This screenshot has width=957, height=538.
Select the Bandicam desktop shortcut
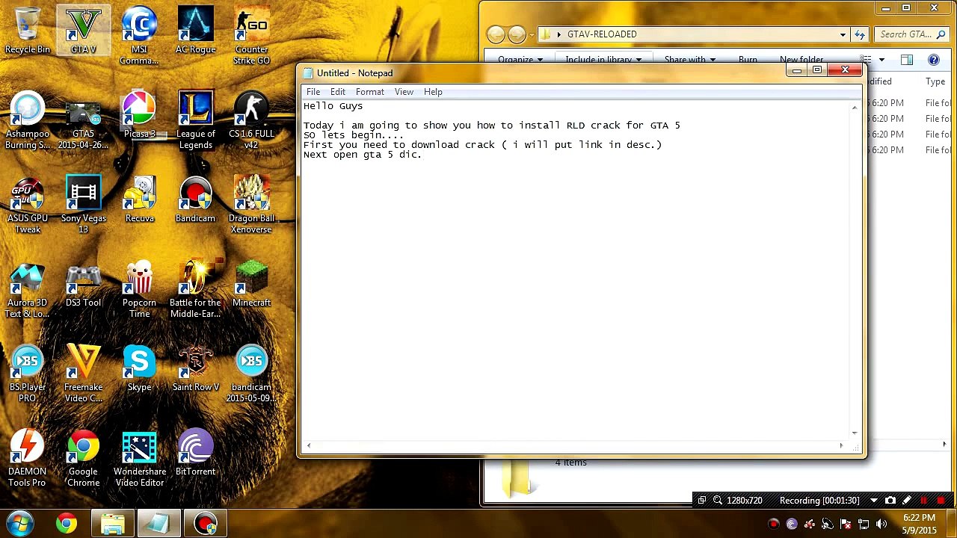click(x=195, y=200)
